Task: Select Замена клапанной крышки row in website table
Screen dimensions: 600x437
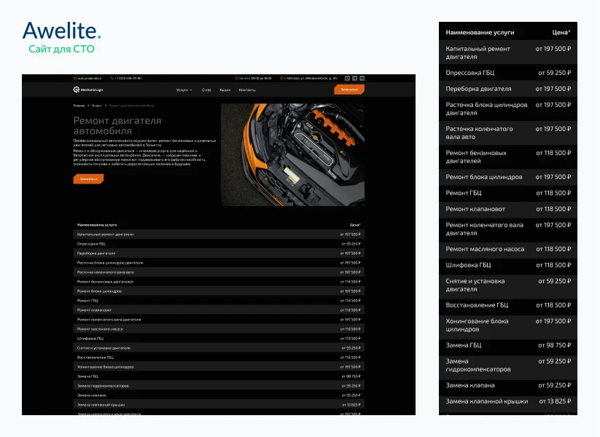Action: pos(219,404)
